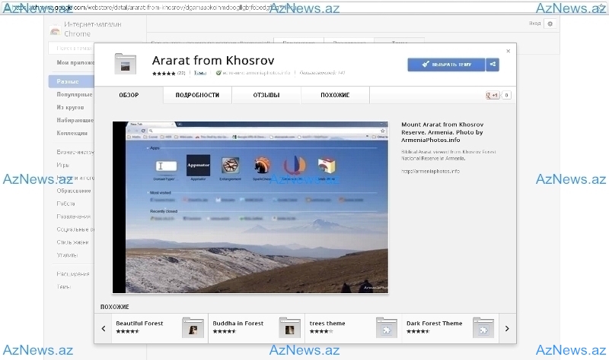The image size is (609, 360).
Task: Click the blue Выбрать тему button
Action: [446, 65]
